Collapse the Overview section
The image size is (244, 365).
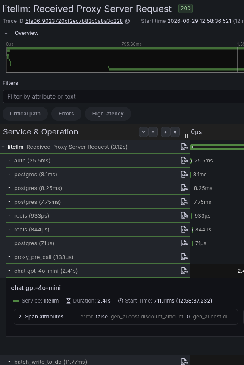pyautogui.click(x=6, y=33)
